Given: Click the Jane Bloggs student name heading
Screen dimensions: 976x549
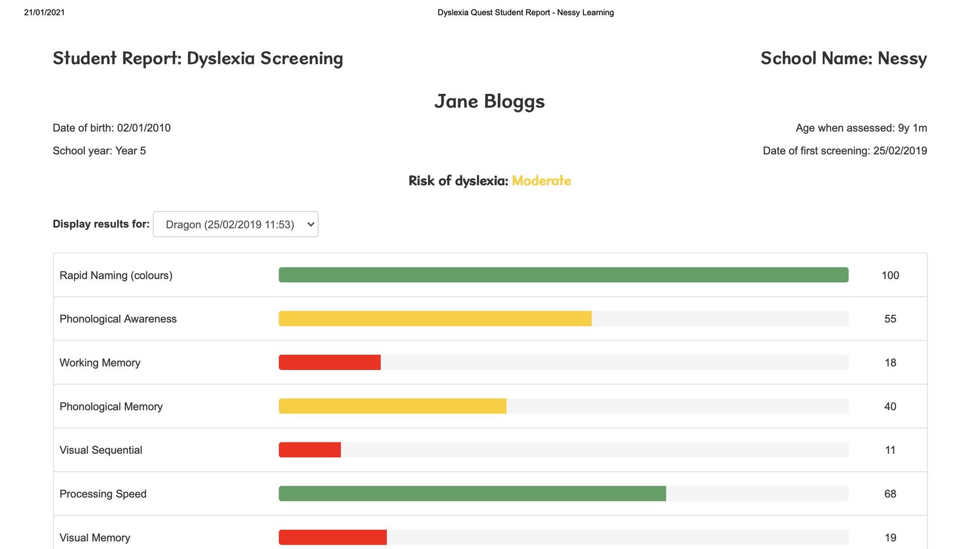Looking at the screenshot, I should click(x=490, y=101).
